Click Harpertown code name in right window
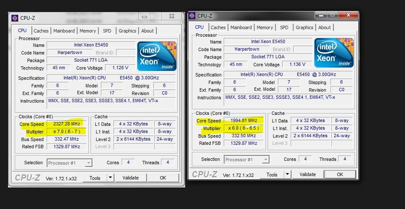 pos(247,49)
